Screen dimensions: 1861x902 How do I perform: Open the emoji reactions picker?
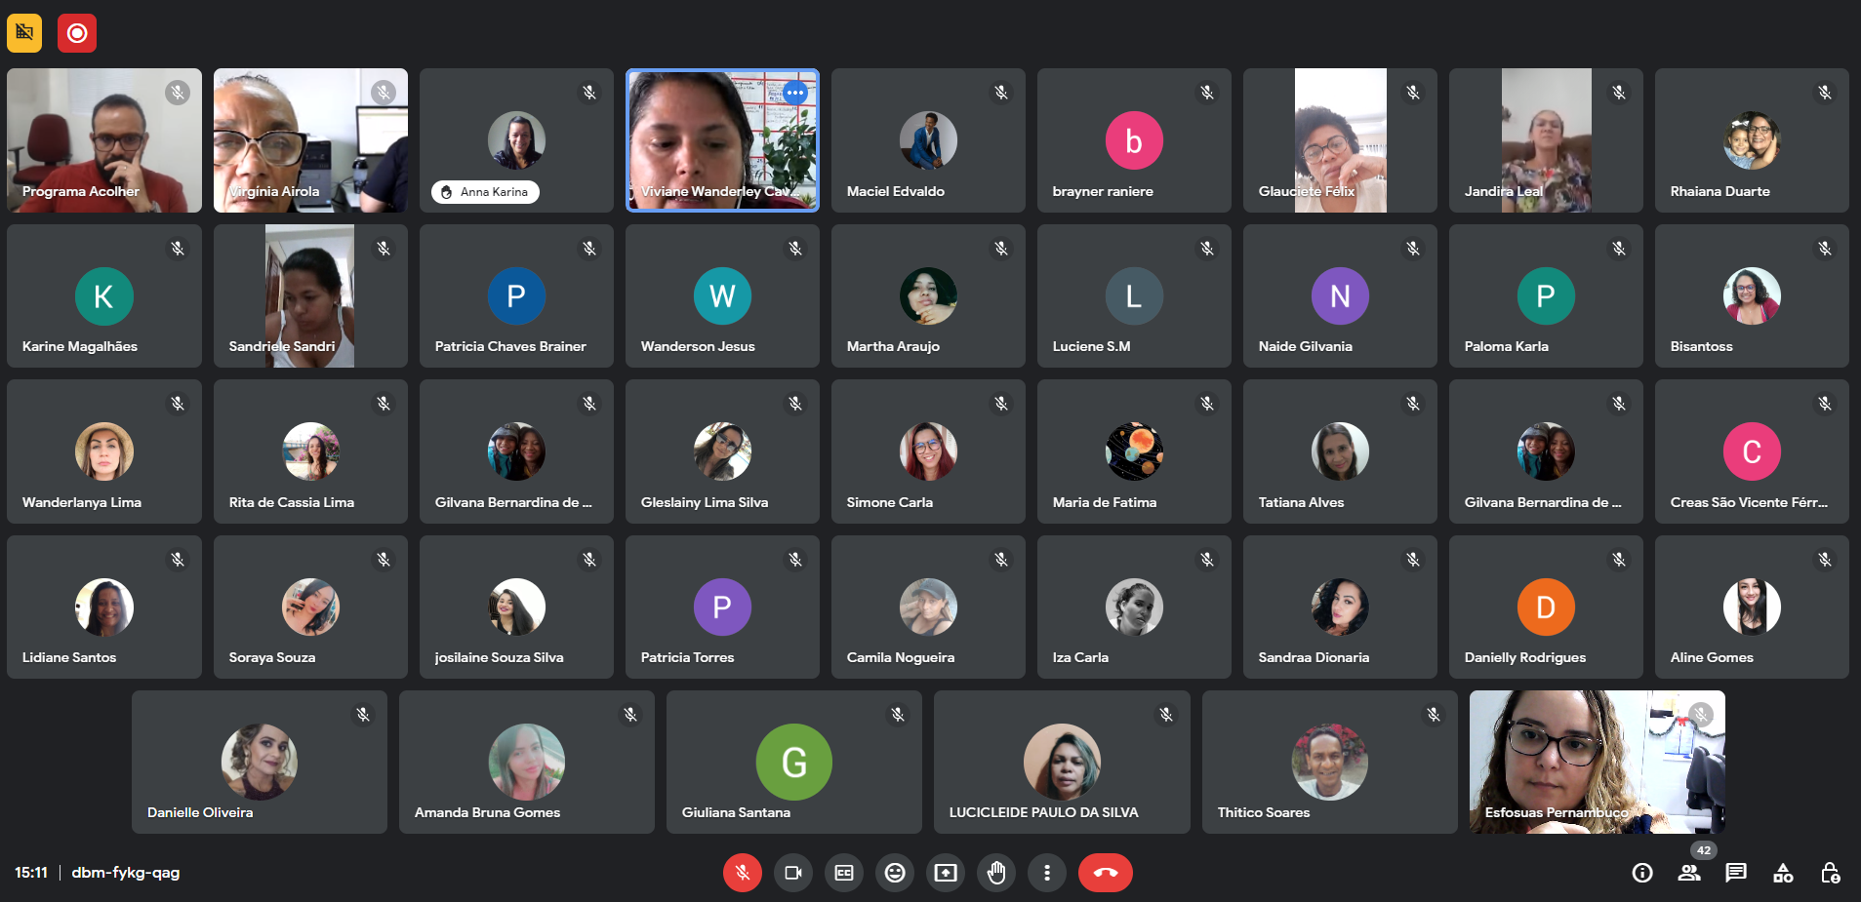click(895, 873)
